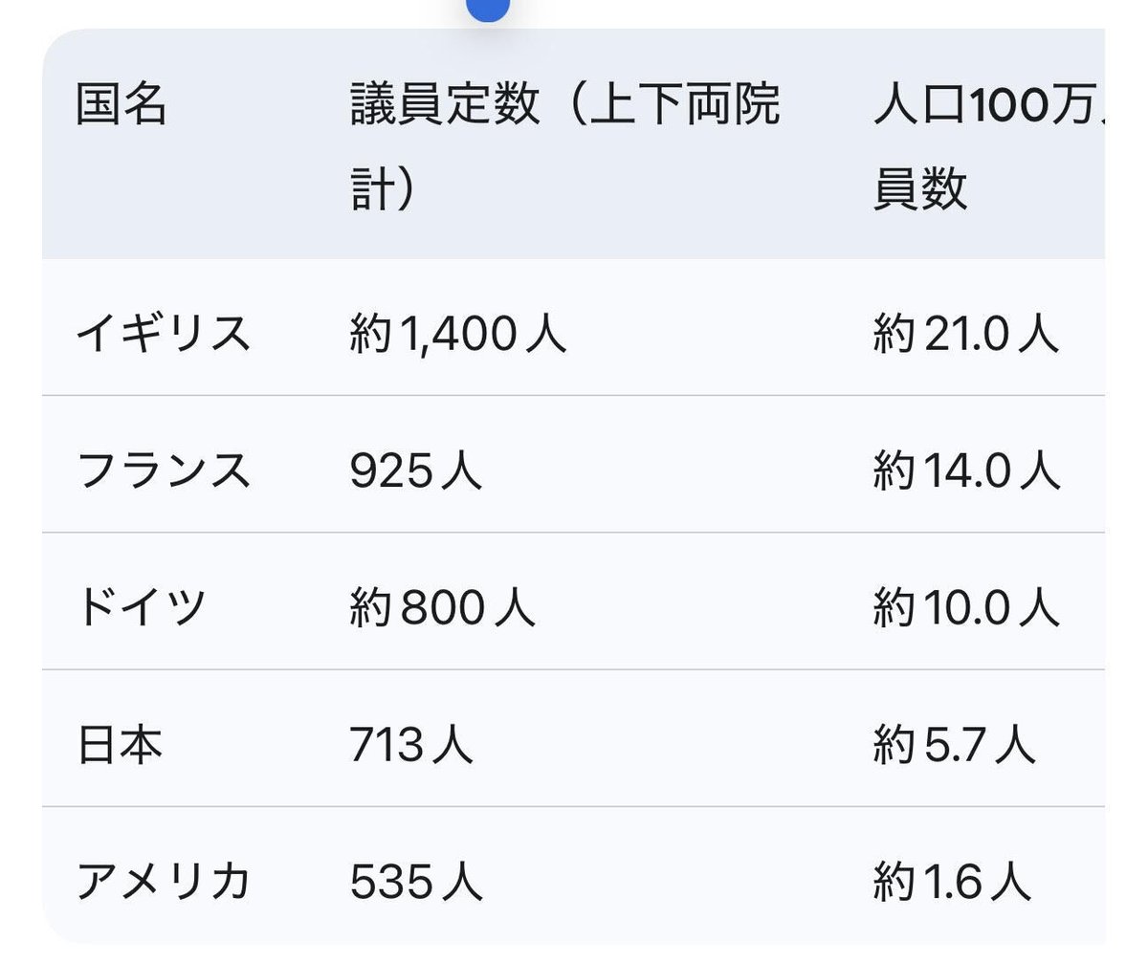
Task: Select the 約1,400人 cell
Action: (x=457, y=334)
